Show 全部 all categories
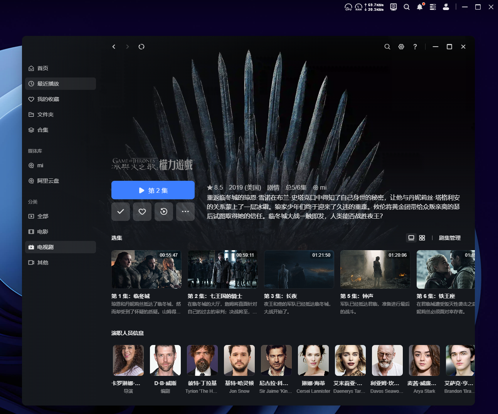Image resolution: width=498 pixels, height=414 pixels. pyautogui.click(x=61, y=216)
